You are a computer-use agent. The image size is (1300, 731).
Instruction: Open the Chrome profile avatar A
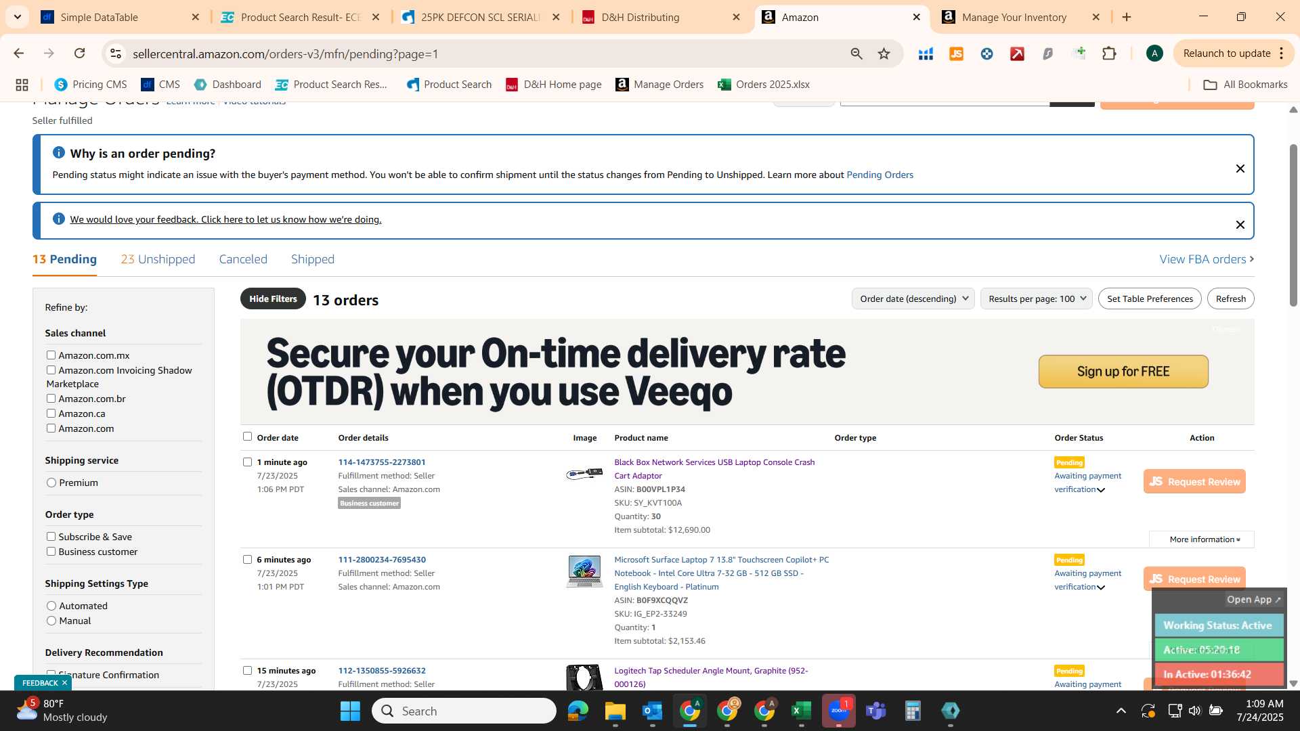(x=1154, y=53)
